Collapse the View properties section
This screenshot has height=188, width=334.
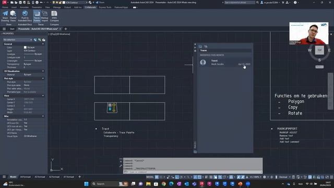(x=43, y=96)
